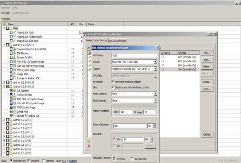Click the Start... button in AVD Manager
Image resolution: width=241 pixels, height=163 pixels.
coord(207,89)
